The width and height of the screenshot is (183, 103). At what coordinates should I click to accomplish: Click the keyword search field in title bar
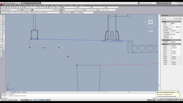[148, 3]
